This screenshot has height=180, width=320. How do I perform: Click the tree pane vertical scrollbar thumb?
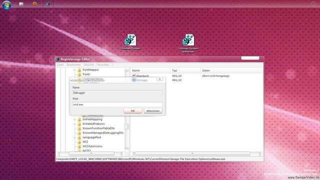click(126, 126)
